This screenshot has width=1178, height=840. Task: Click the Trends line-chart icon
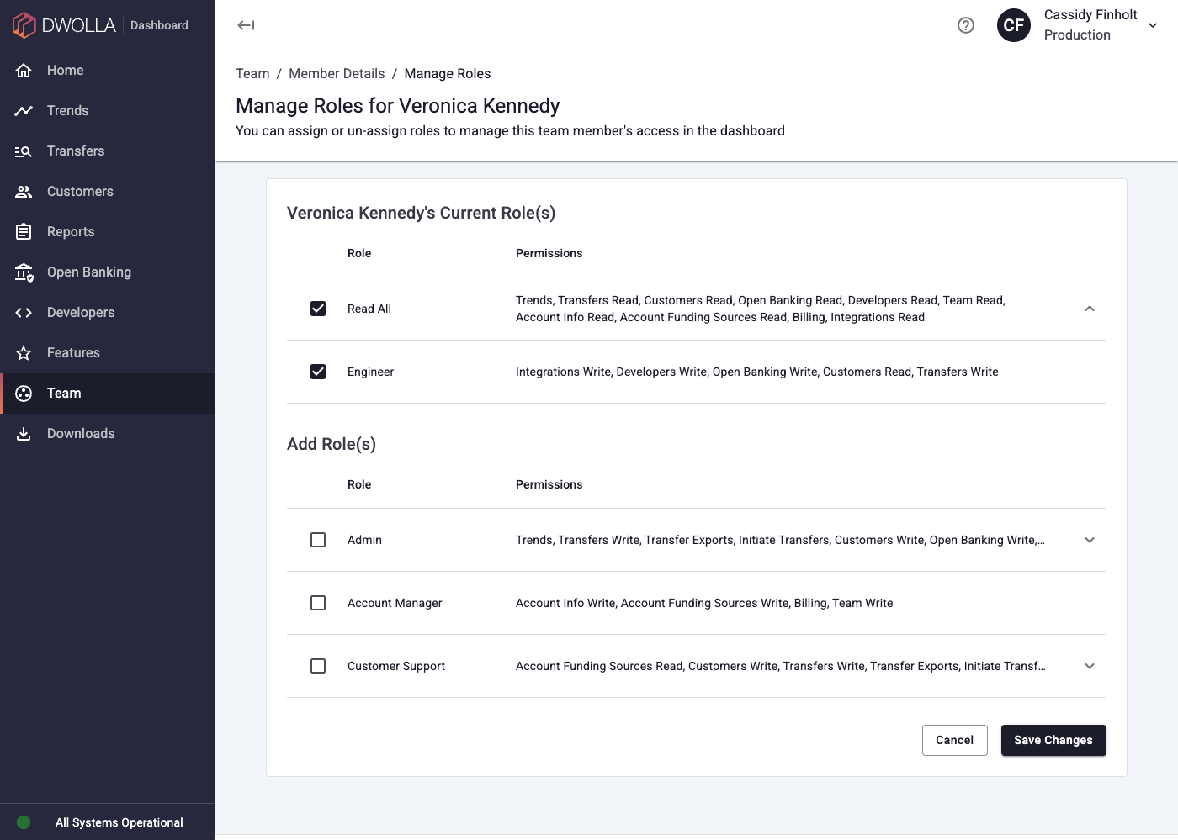[24, 111]
